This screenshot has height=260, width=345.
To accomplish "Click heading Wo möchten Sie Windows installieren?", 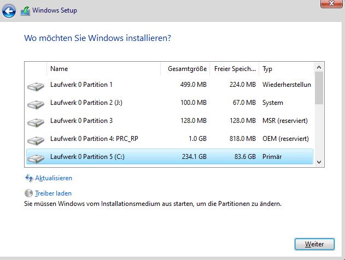I will tap(97, 38).
